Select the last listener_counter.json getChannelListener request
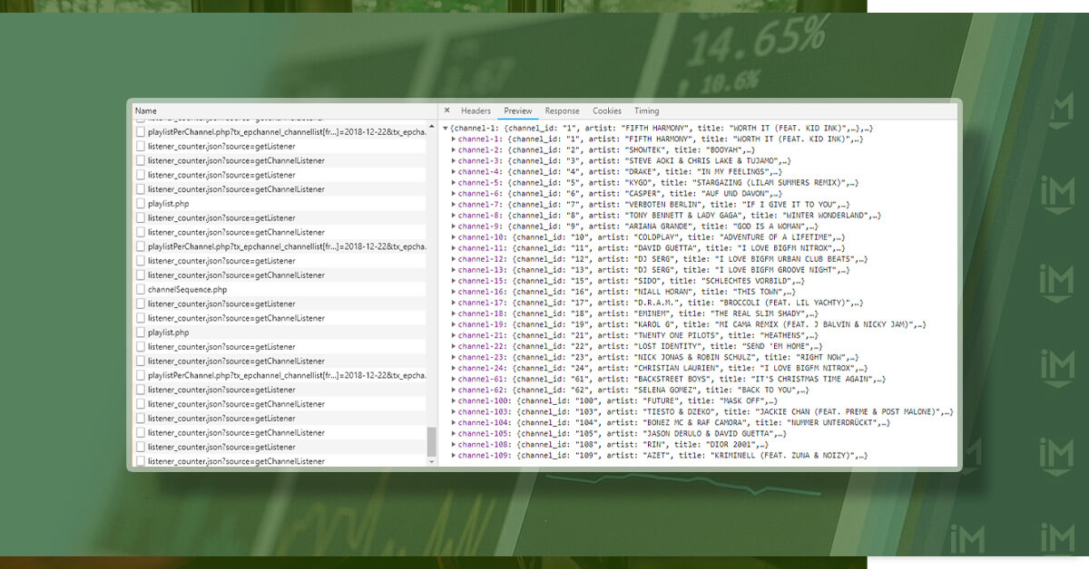Viewport: 1089px width, 569px height. coord(280,461)
